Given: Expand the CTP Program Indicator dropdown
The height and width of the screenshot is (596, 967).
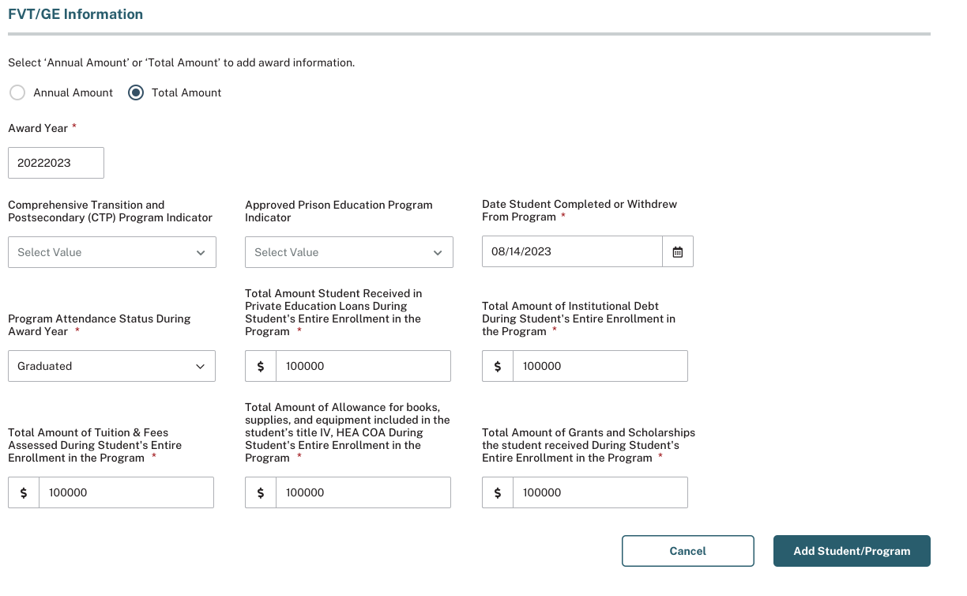Looking at the screenshot, I should pos(111,252).
